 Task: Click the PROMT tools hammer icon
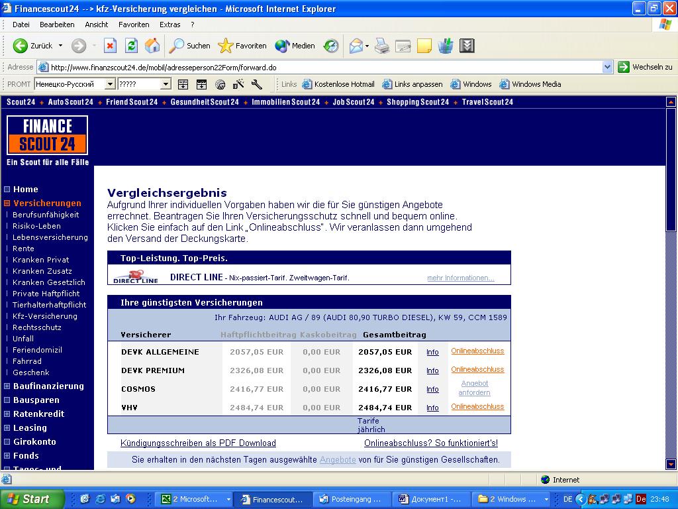tap(238, 84)
